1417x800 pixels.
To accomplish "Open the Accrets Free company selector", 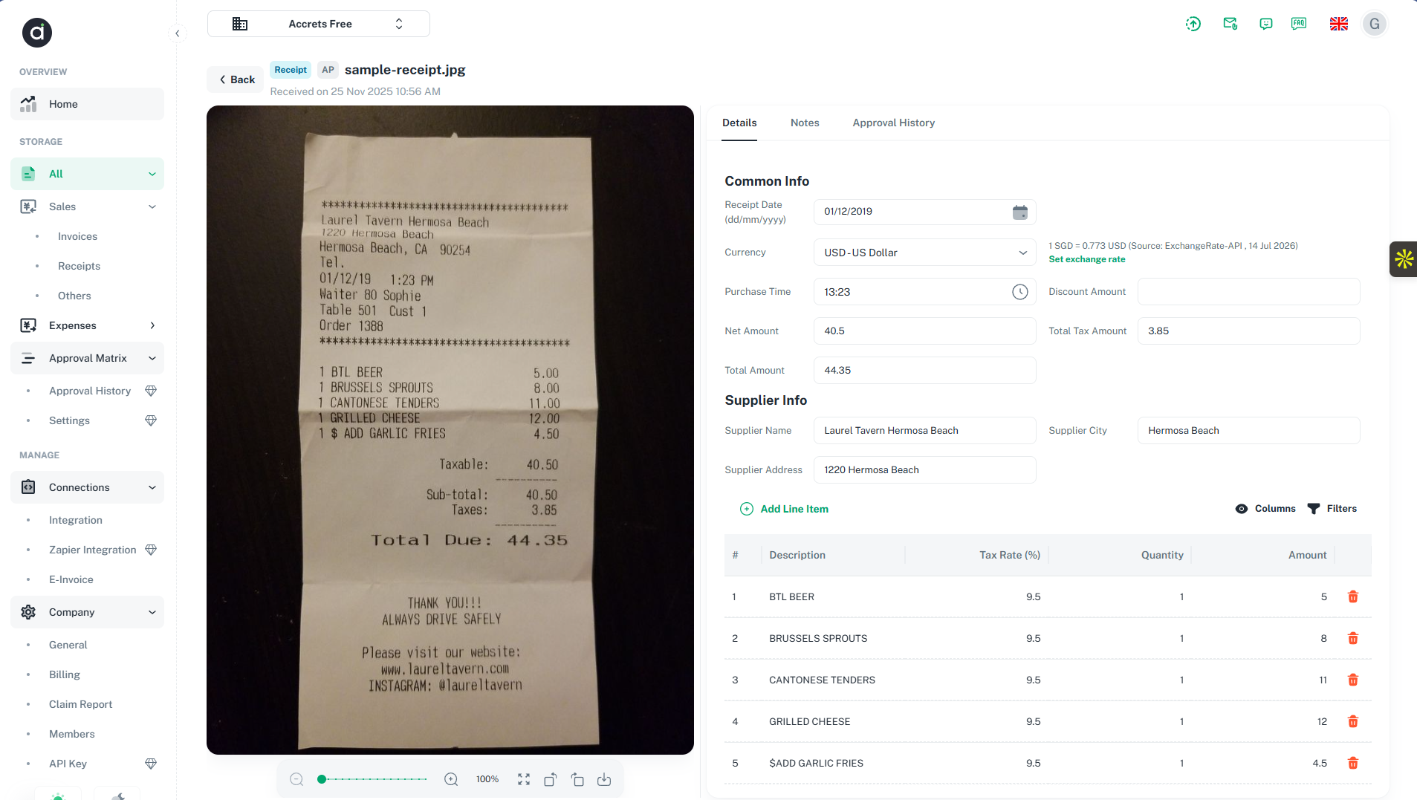I will tap(319, 24).
